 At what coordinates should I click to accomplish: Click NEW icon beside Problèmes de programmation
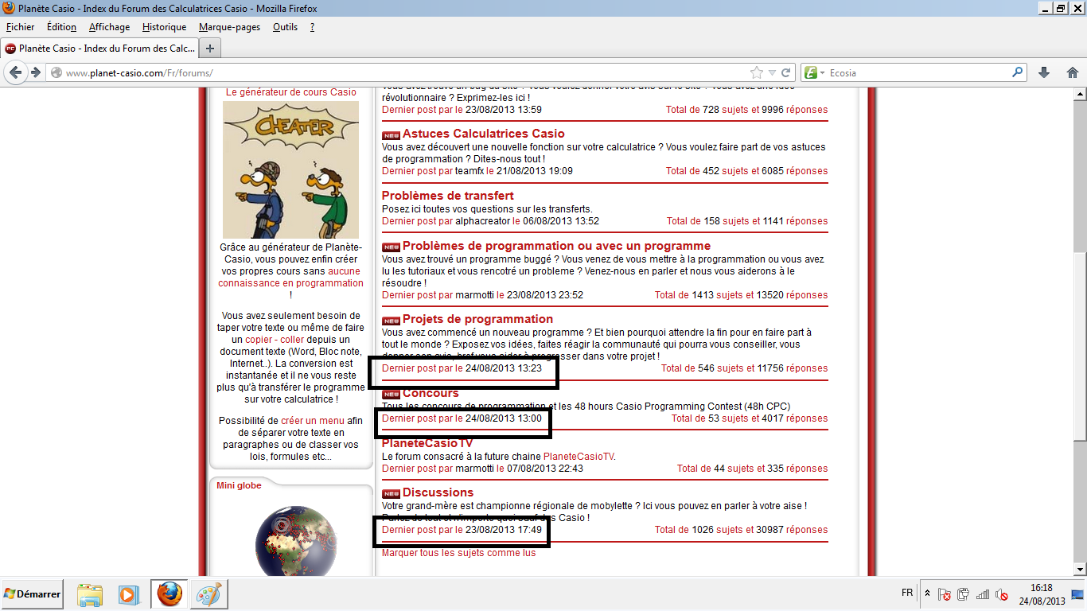391,247
